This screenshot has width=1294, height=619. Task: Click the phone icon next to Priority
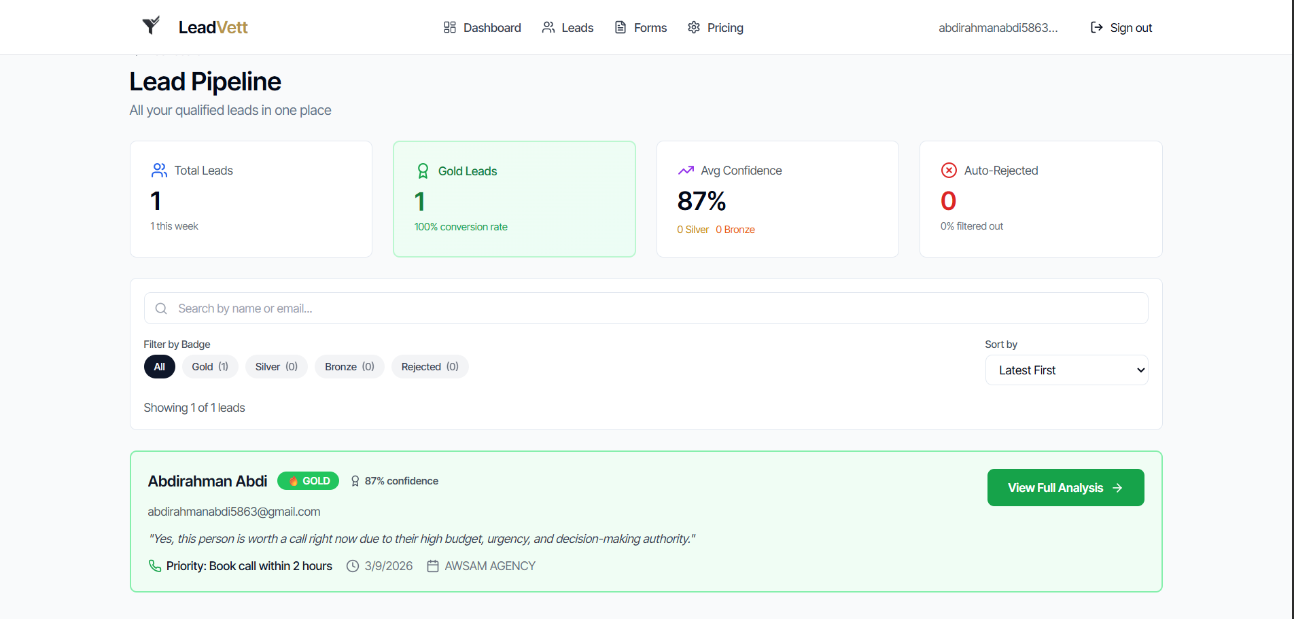[x=154, y=565]
